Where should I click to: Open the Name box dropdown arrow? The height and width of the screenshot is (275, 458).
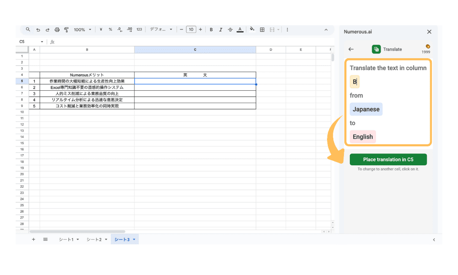pyautogui.click(x=42, y=42)
